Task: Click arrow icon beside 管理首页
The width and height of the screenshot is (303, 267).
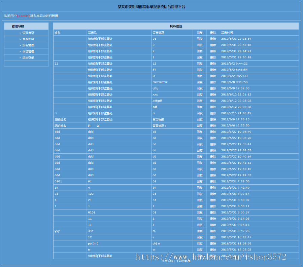Action: [x=20, y=33]
